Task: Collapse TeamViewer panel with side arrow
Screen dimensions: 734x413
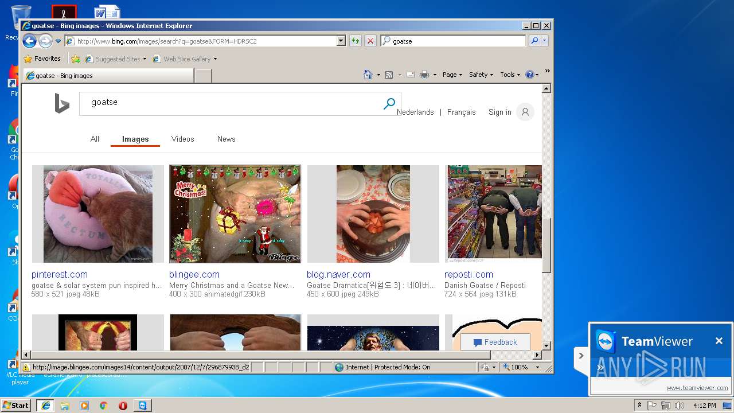Action: click(581, 356)
